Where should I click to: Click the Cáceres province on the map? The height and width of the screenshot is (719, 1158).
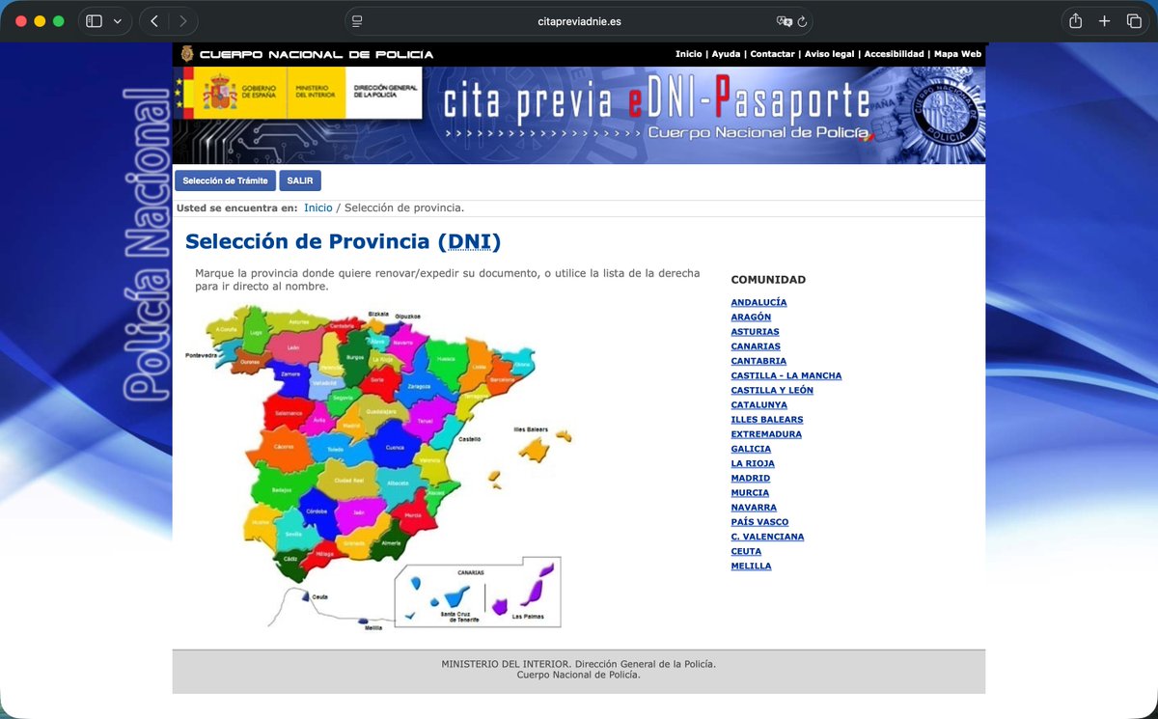(284, 449)
